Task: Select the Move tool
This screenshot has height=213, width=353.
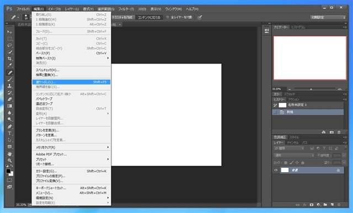Action: (x=9, y=32)
